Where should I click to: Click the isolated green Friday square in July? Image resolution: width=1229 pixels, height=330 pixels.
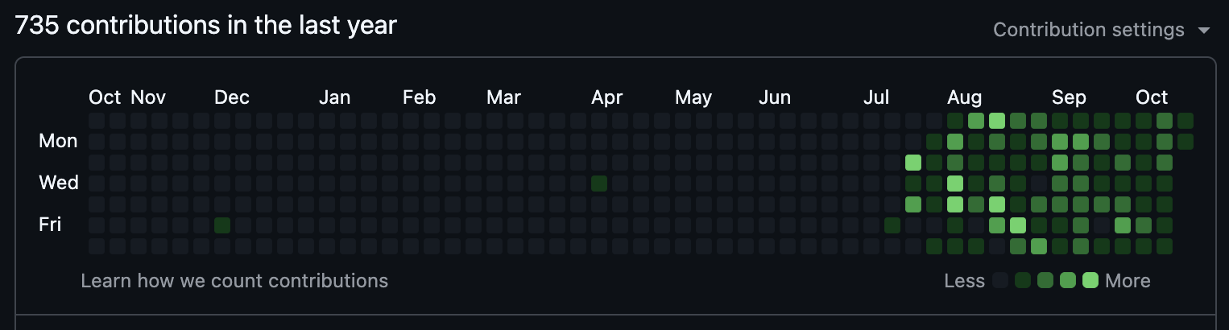(x=892, y=225)
